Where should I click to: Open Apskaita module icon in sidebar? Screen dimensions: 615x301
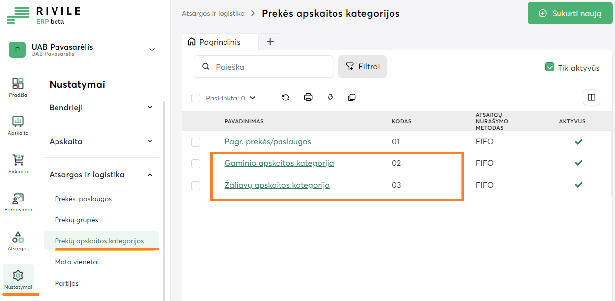18,125
